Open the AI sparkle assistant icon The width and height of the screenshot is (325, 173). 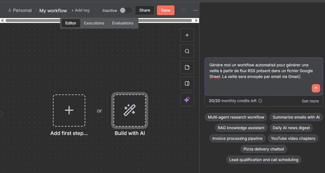coord(187,100)
